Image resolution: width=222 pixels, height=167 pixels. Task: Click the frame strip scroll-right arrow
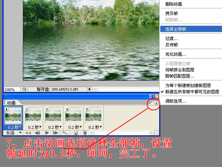151,133
